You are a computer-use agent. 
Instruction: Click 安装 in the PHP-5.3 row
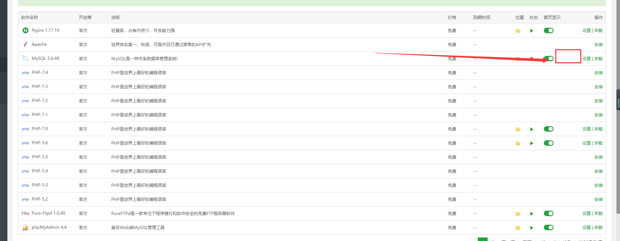[x=599, y=185]
